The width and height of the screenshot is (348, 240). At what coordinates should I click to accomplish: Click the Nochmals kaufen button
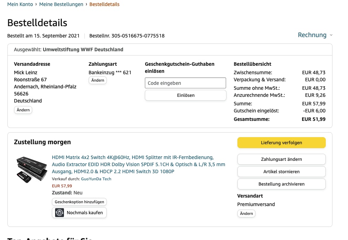pos(84,212)
